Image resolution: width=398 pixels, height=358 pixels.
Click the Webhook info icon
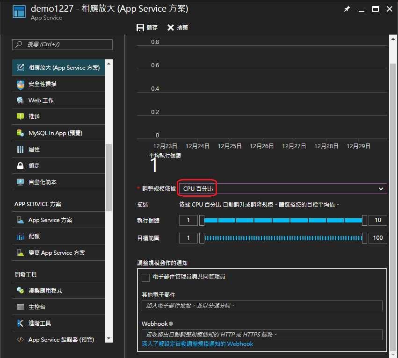tap(171, 323)
